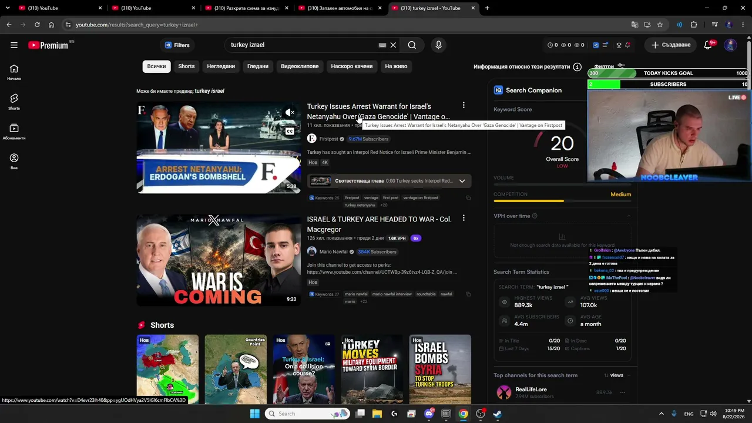
Task: Select the На живо filter chip
Action: pyautogui.click(x=396, y=66)
